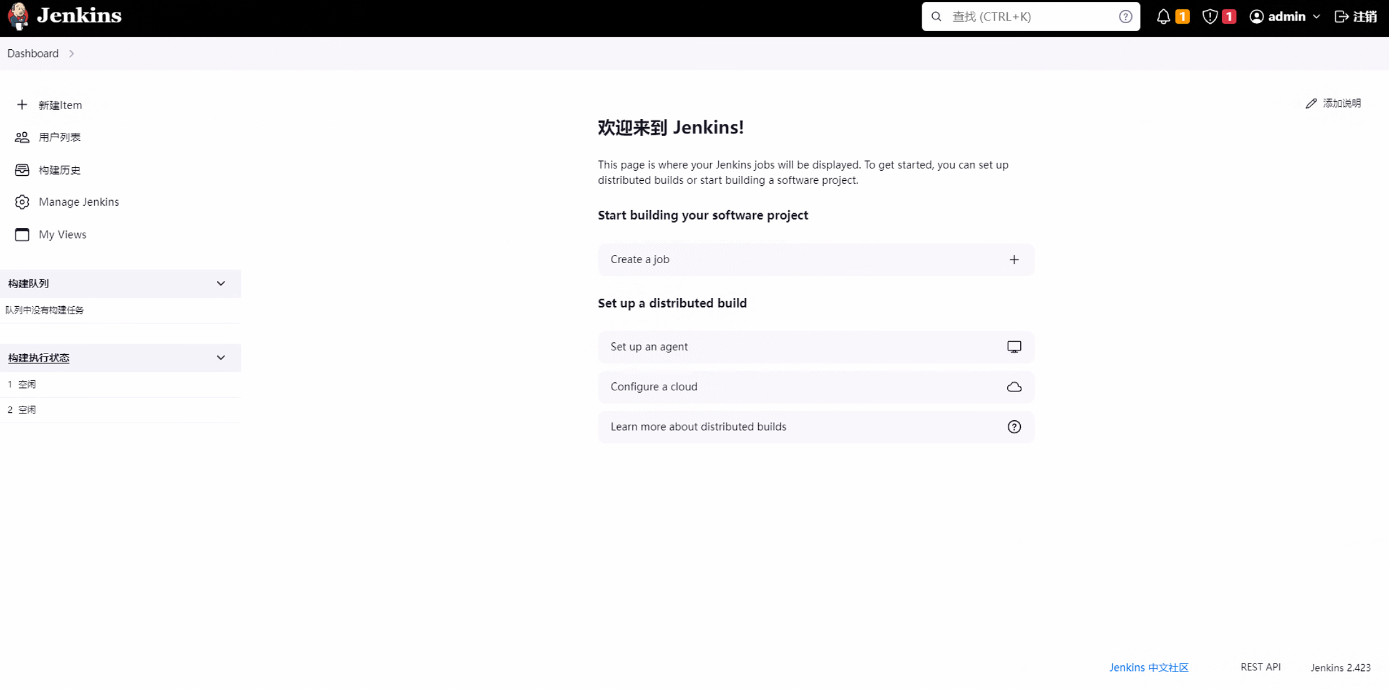Click the security shield icon
The image size is (1389, 689).
click(x=1207, y=17)
